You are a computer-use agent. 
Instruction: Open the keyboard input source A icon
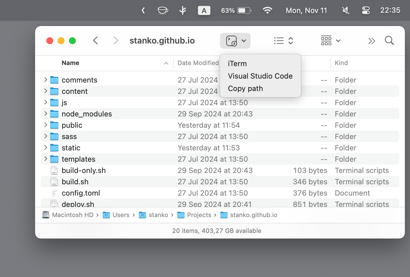pos(204,10)
